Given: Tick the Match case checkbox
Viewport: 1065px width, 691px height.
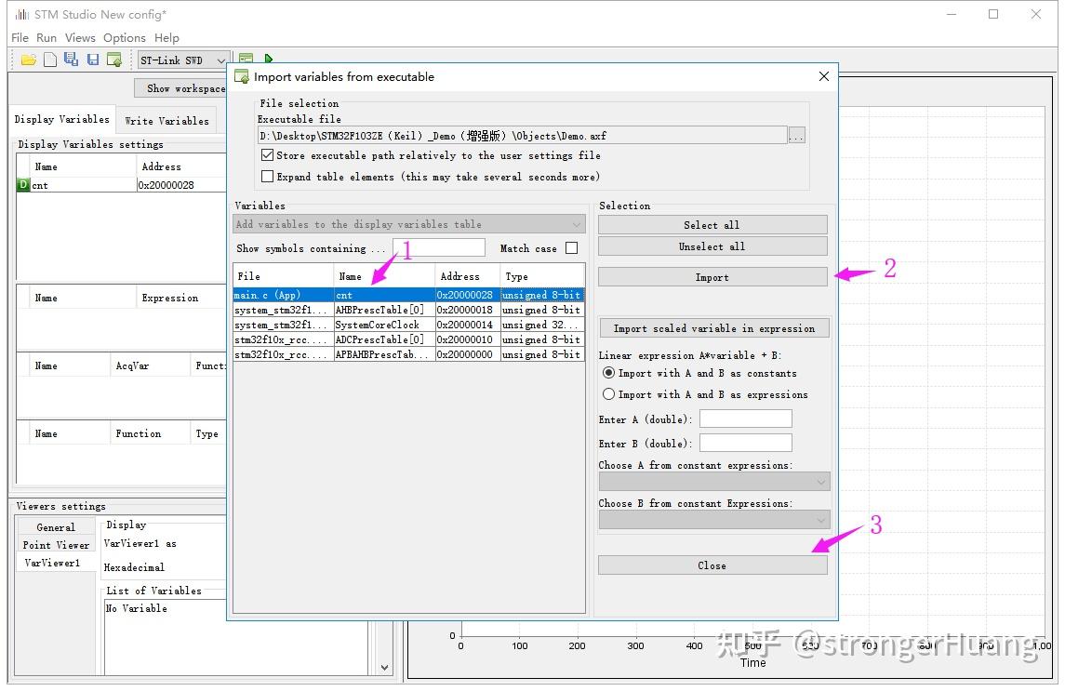Looking at the screenshot, I should [x=572, y=248].
